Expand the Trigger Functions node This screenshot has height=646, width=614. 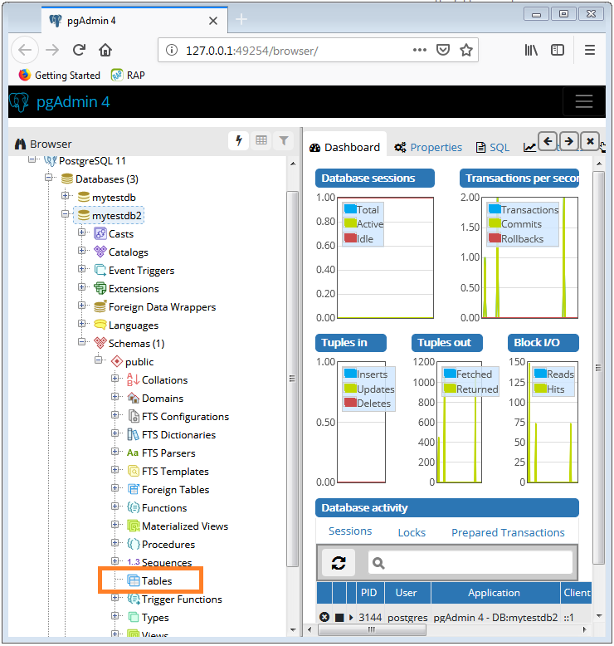pyautogui.click(x=115, y=597)
